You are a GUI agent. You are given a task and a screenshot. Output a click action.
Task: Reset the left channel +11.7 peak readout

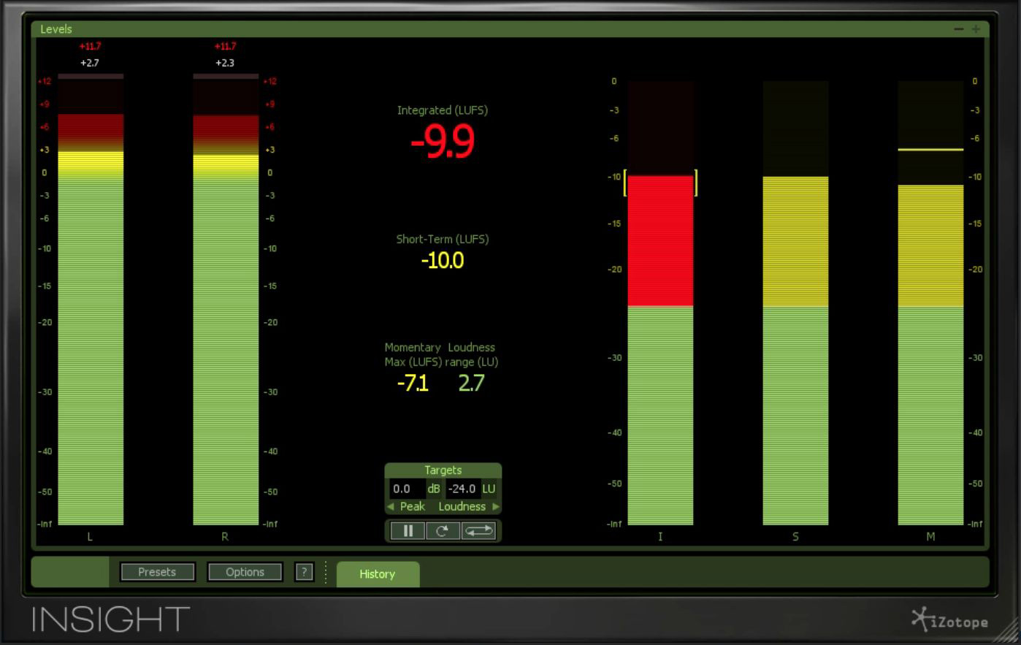(x=90, y=47)
